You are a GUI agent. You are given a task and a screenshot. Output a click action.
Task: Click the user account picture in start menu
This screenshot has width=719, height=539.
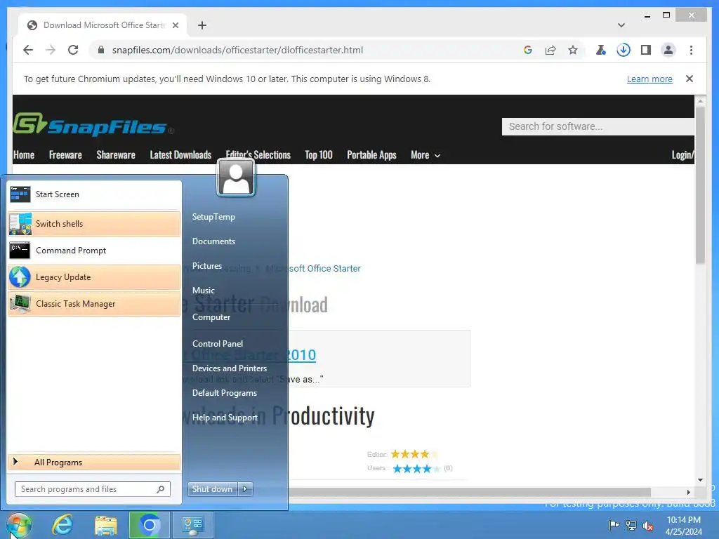(236, 178)
